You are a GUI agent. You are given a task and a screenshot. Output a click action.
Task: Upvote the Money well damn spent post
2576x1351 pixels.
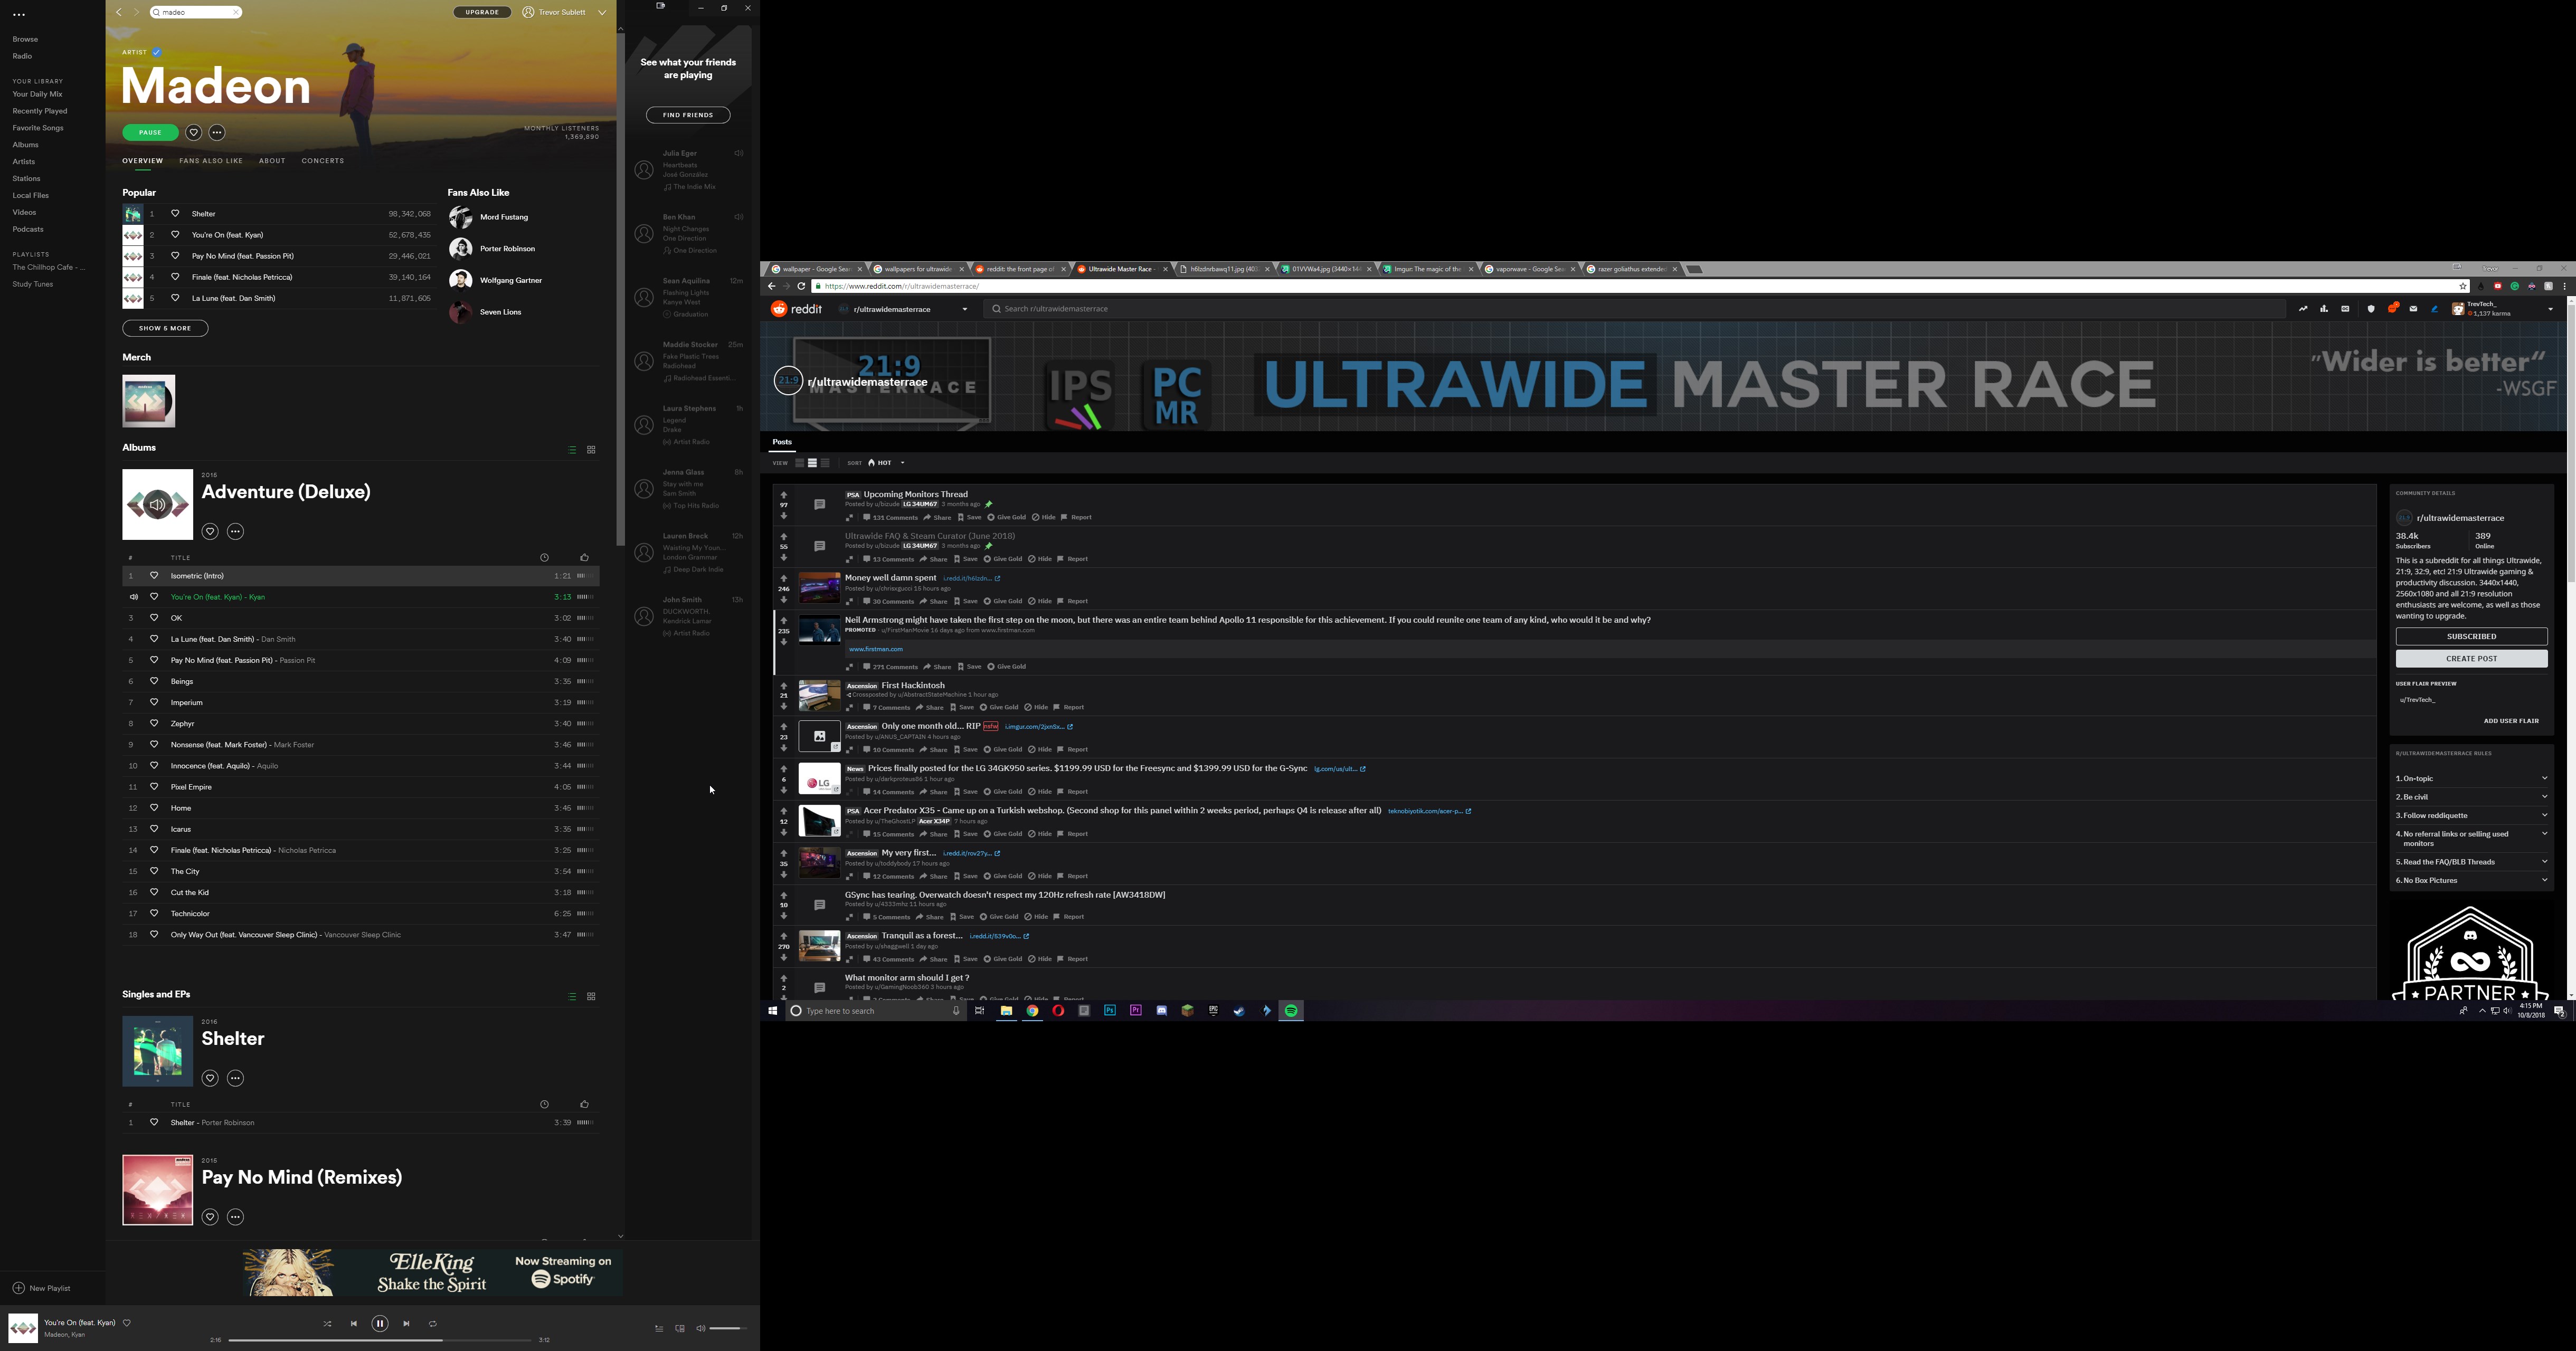(x=784, y=578)
